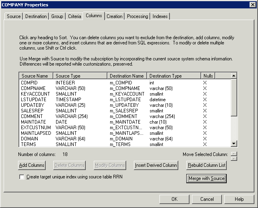Open the Indexes tab

tap(160, 16)
